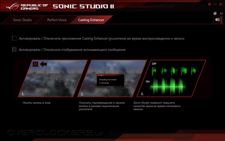Click the 'Начать запись в игре' caption
225x141 pixels.
coord(37,103)
